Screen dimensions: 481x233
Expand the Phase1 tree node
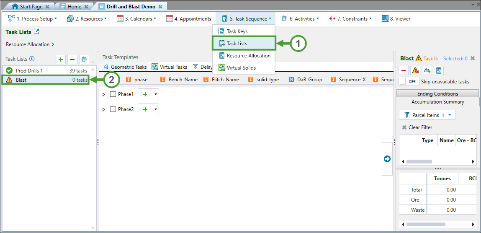(104, 94)
